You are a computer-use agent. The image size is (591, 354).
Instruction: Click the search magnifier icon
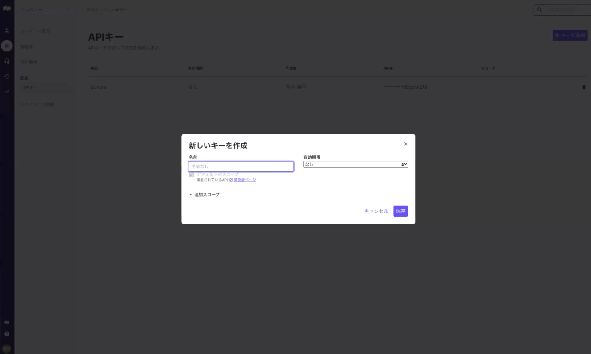(540, 10)
